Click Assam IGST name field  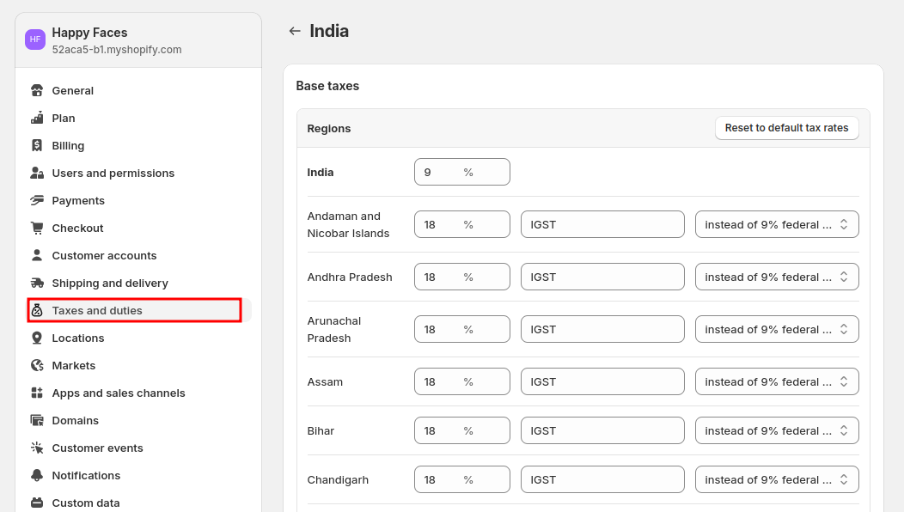click(x=602, y=381)
